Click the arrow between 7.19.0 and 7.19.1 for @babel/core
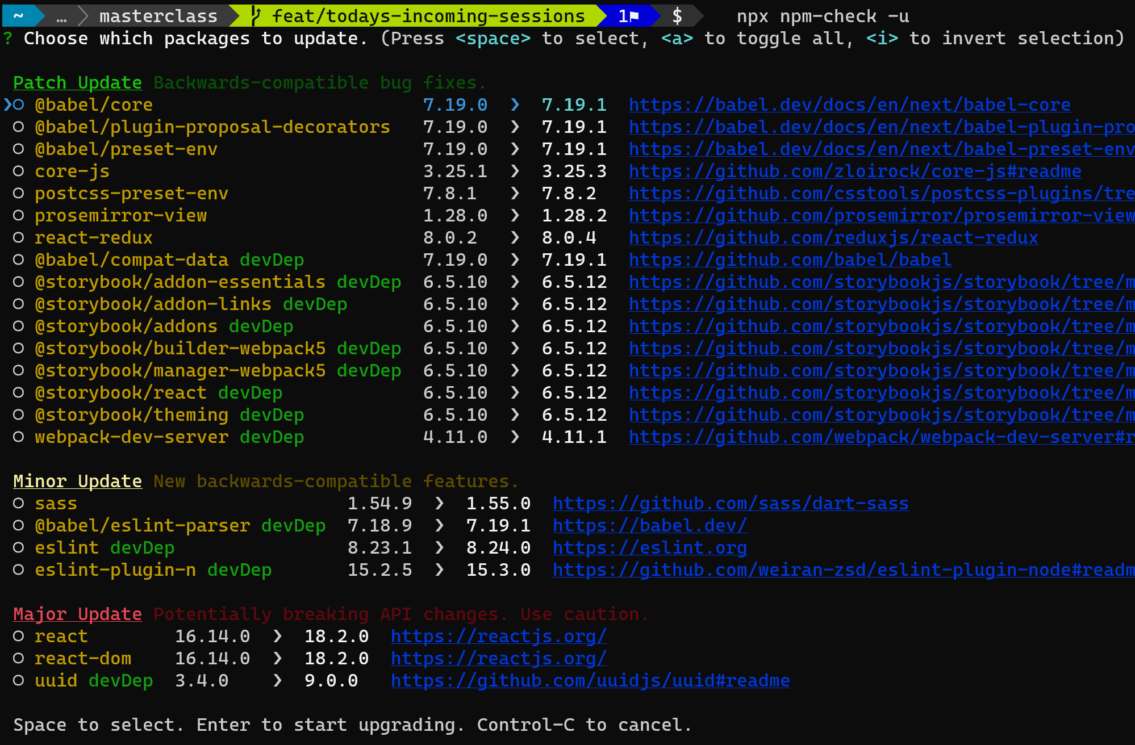The image size is (1135, 745). click(x=515, y=105)
